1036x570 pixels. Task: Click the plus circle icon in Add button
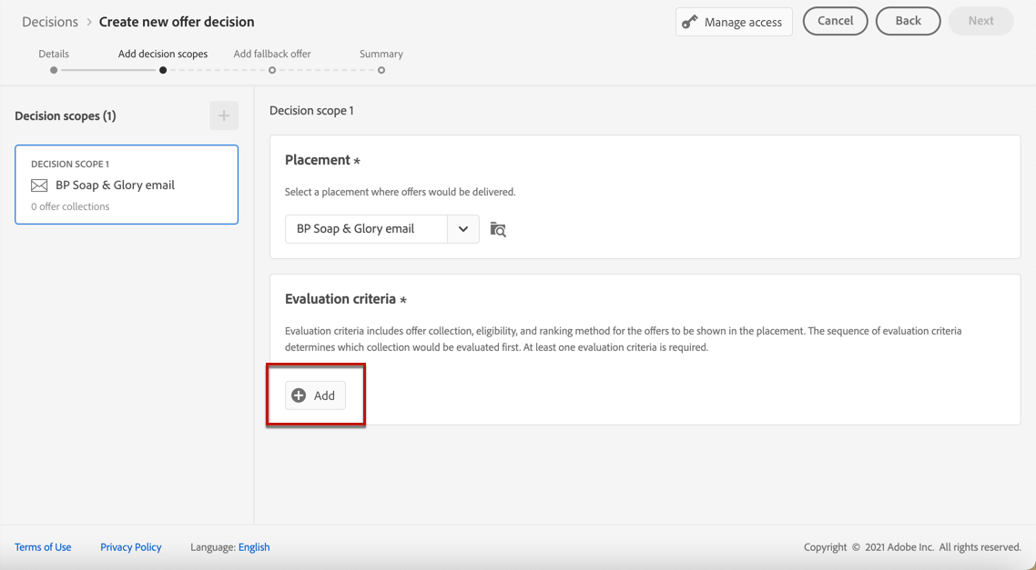coord(299,395)
